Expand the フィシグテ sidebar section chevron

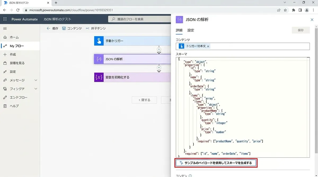(x=36, y=89)
